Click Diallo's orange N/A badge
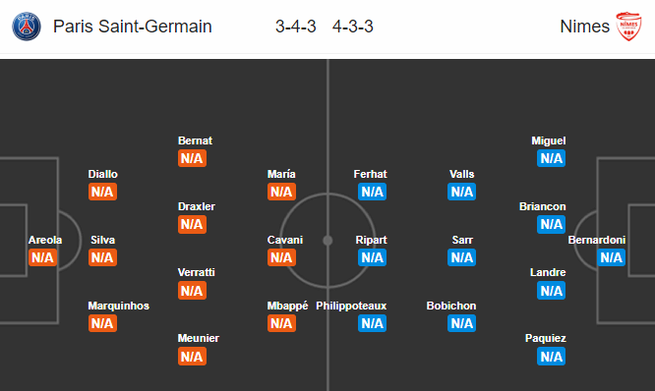Image resolution: width=655 pixels, height=391 pixels. (102, 192)
